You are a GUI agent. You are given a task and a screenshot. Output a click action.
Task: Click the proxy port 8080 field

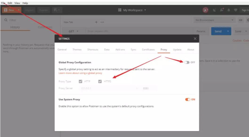pyautogui.click(x=149, y=88)
